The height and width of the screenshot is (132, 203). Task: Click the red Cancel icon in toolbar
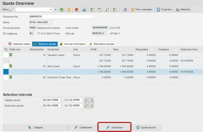point(77,10)
